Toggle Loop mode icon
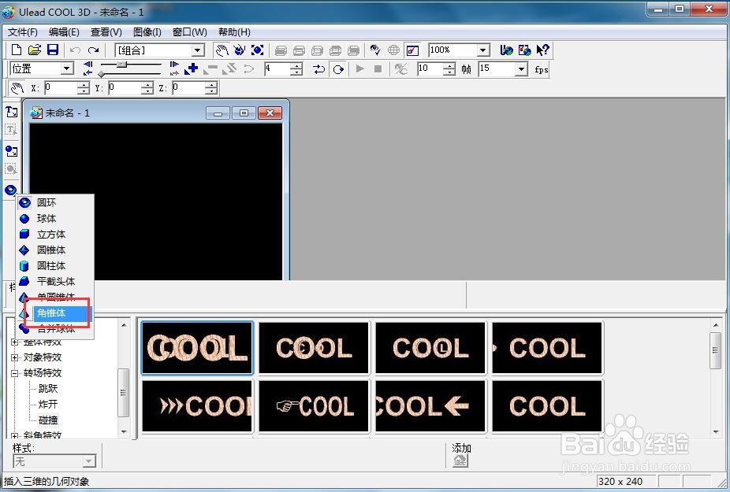 tap(338, 69)
